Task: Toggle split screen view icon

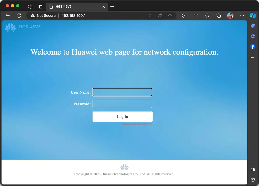Action: click(x=196, y=16)
